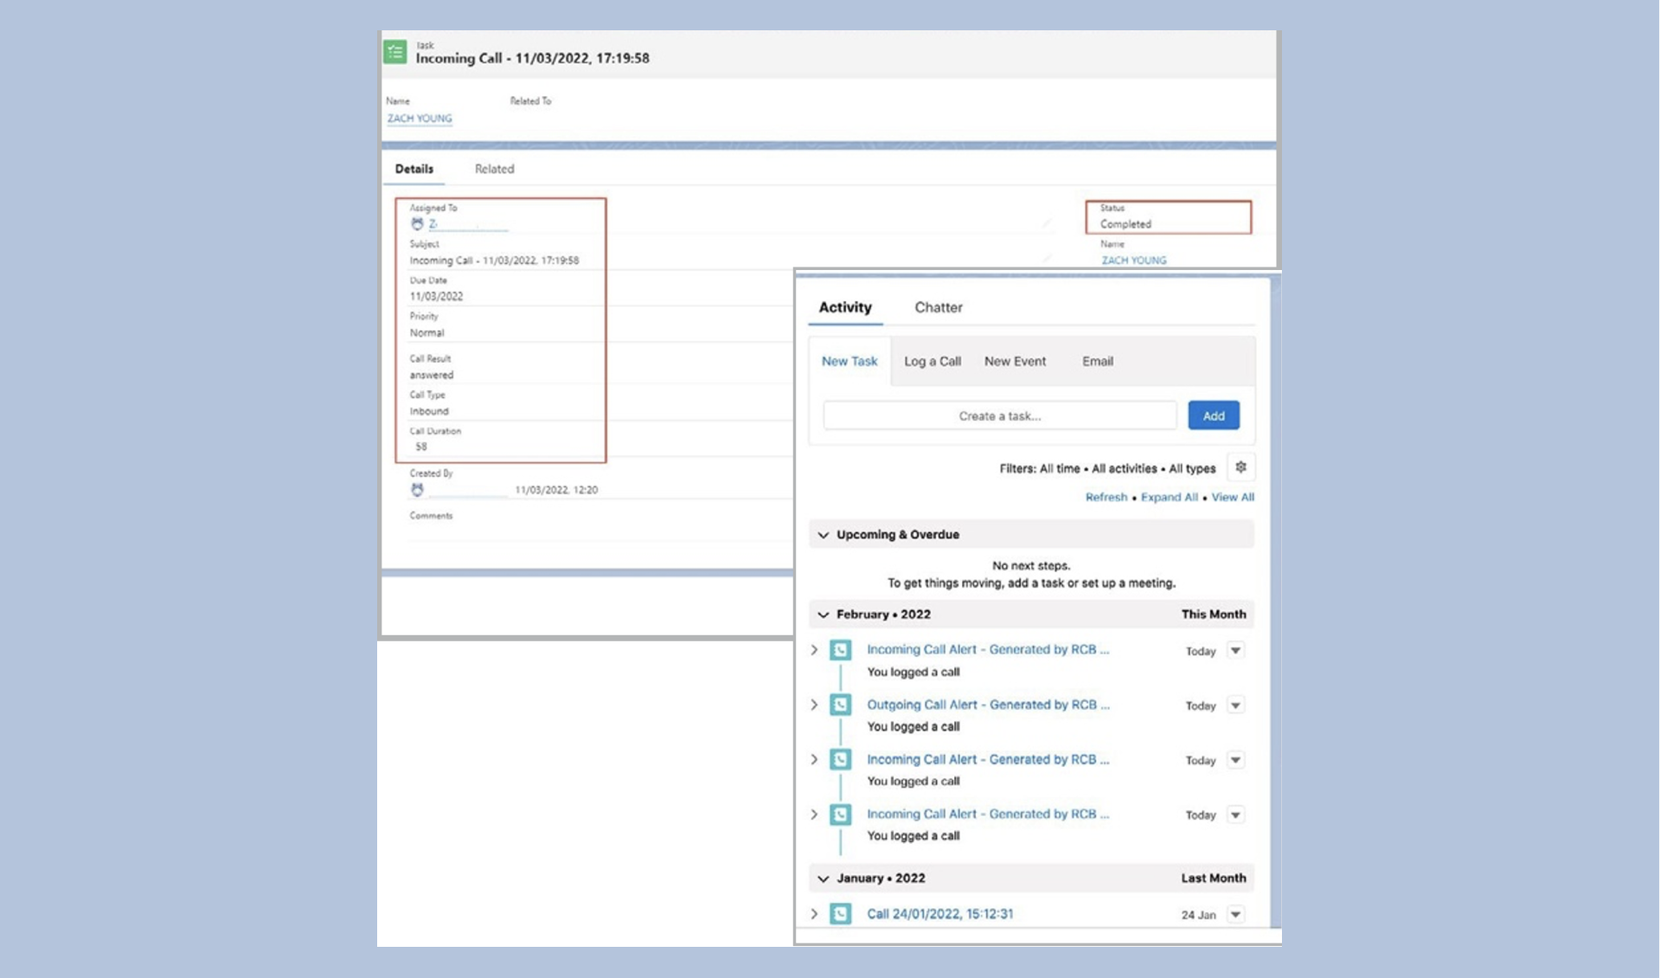
Task: Collapse the January 2022 section
Action: click(x=823, y=878)
